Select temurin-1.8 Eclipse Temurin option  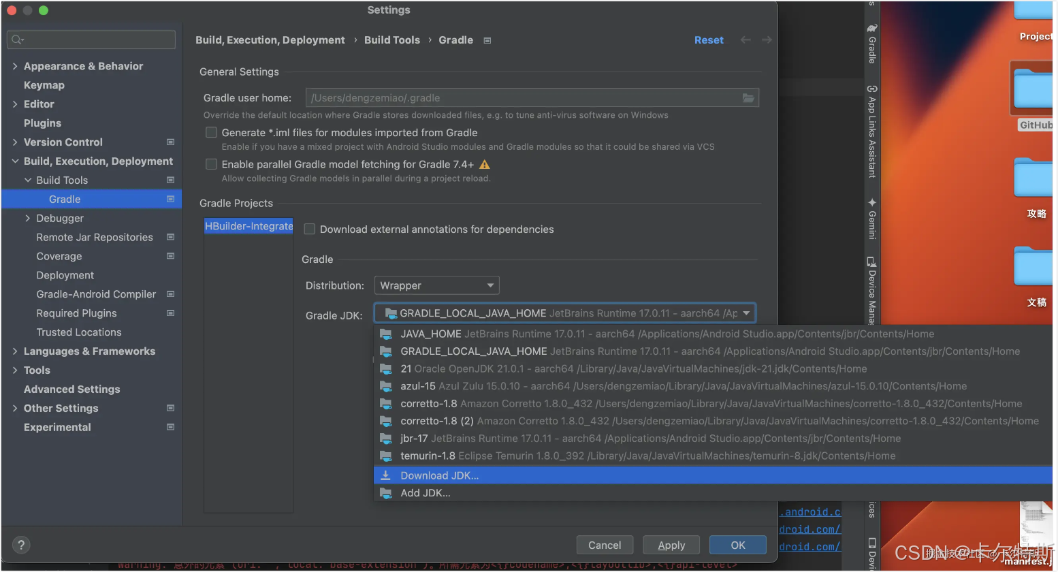(713, 456)
